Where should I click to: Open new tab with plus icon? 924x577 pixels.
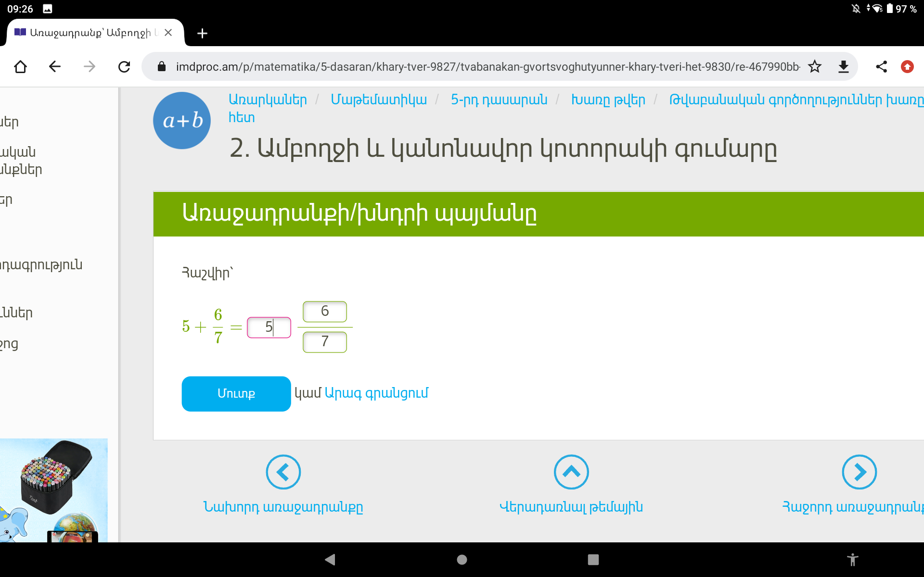[202, 33]
